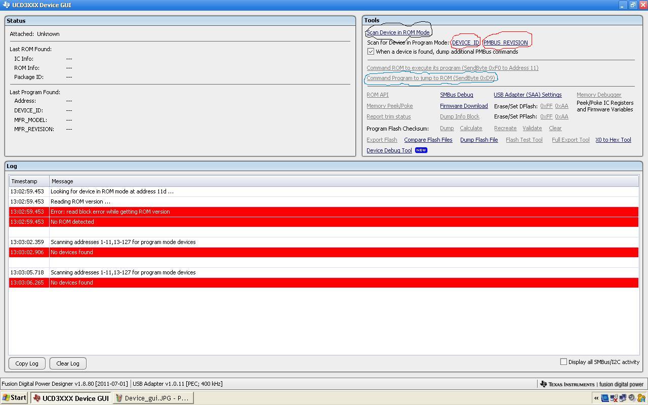The image size is (648, 405).
Task: Open Memory Peek/Poke link
Action: click(x=389, y=106)
